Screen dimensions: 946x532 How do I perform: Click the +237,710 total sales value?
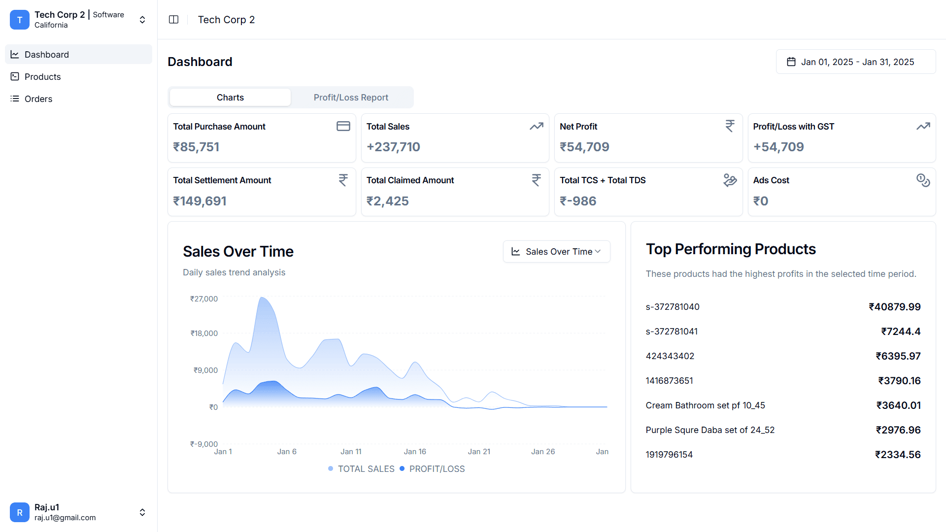tap(393, 147)
